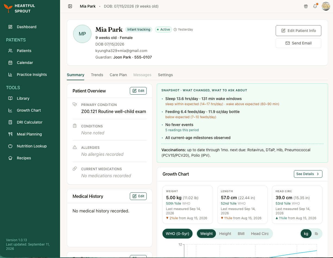Open the Settings tab
This screenshot has width=333, height=258.
tap(165, 75)
